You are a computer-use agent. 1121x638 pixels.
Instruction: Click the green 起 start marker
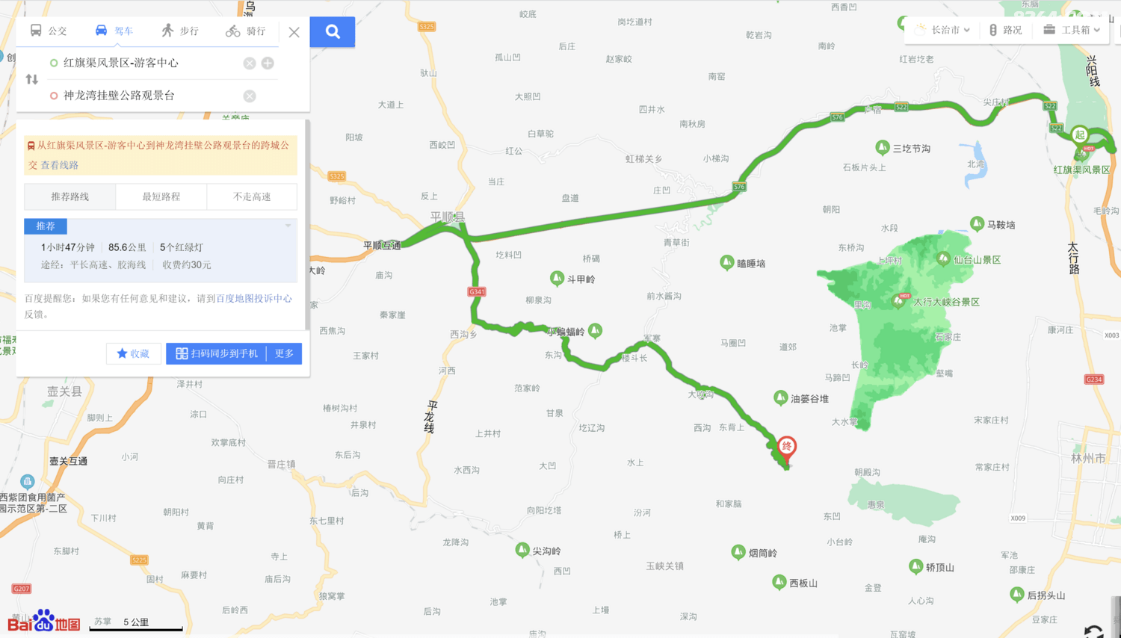click(1079, 135)
